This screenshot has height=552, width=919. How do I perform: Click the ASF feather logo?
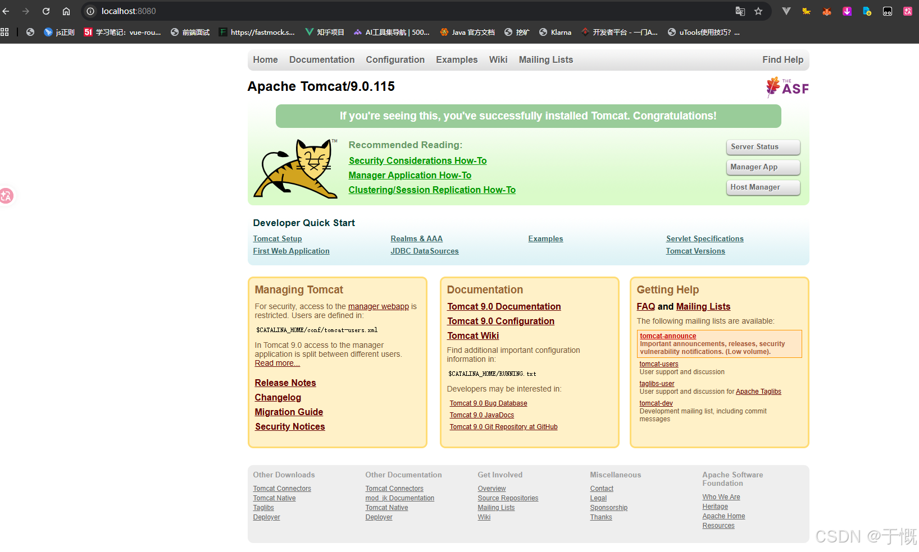(x=788, y=88)
